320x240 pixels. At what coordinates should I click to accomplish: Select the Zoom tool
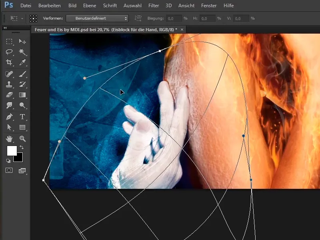point(22,139)
